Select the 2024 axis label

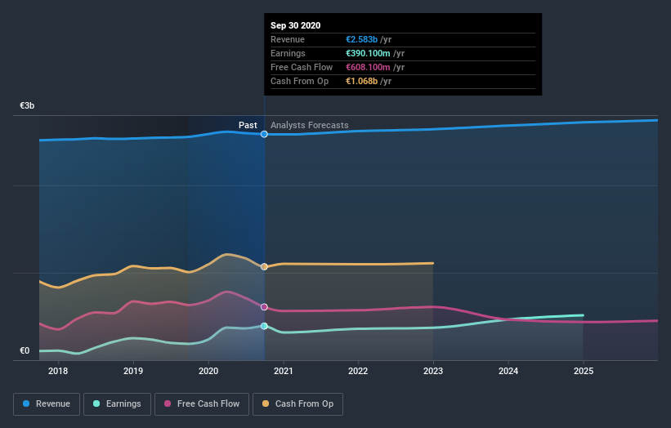point(508,371)
